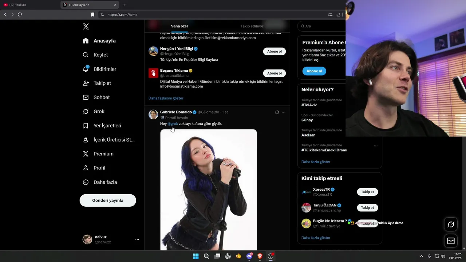Open İçerik Üreticisi Stüdyosu

pos(109,140)
